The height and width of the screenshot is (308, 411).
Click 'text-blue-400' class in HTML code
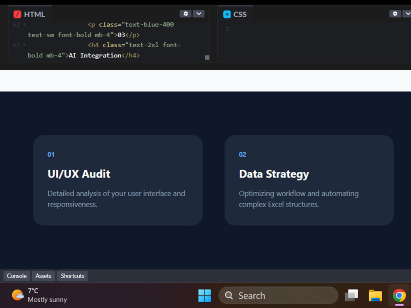pos(150,25)
